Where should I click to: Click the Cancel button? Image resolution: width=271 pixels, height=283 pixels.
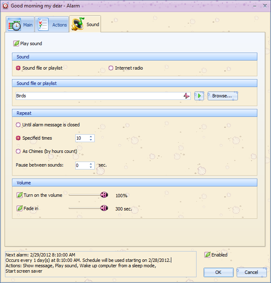tap(252, 272)
